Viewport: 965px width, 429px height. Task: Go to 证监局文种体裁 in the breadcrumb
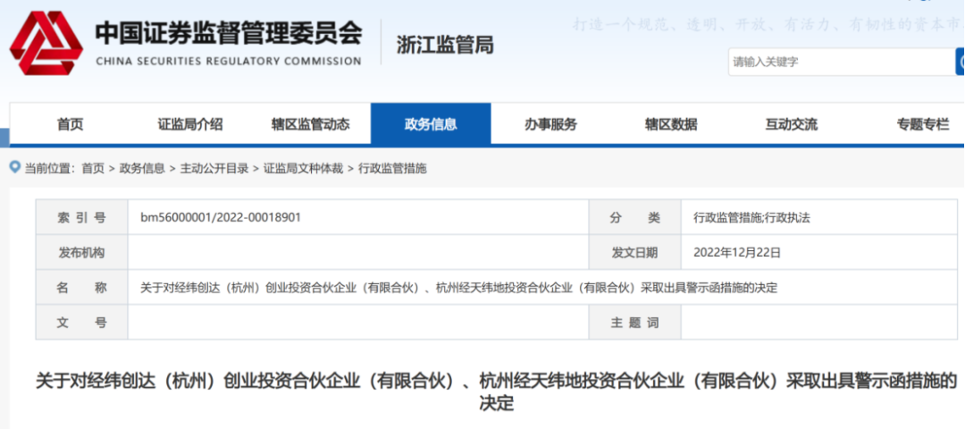[x=304, y=169]
